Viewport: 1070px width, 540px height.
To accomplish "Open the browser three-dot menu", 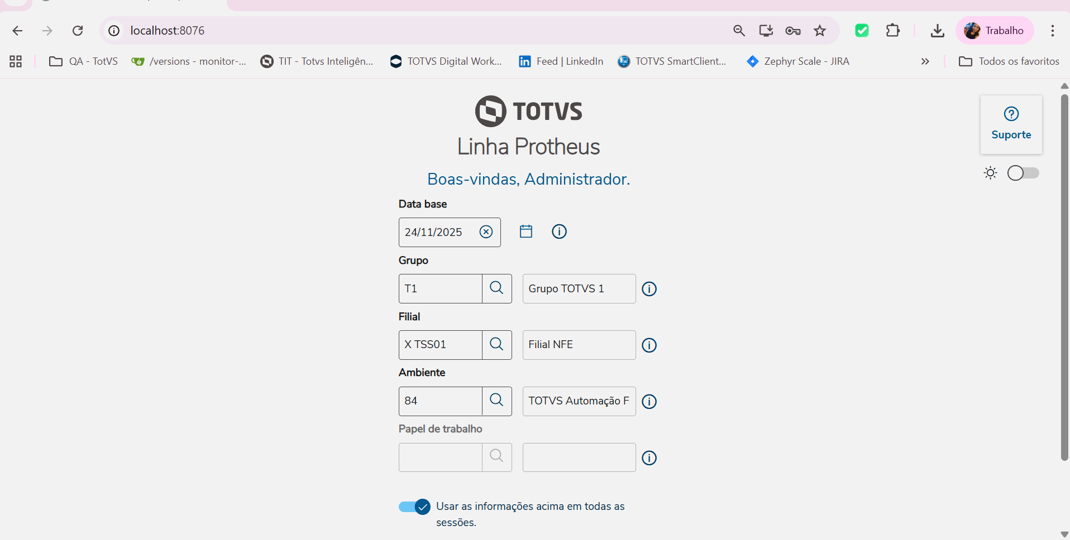I will pos(1052,31).
